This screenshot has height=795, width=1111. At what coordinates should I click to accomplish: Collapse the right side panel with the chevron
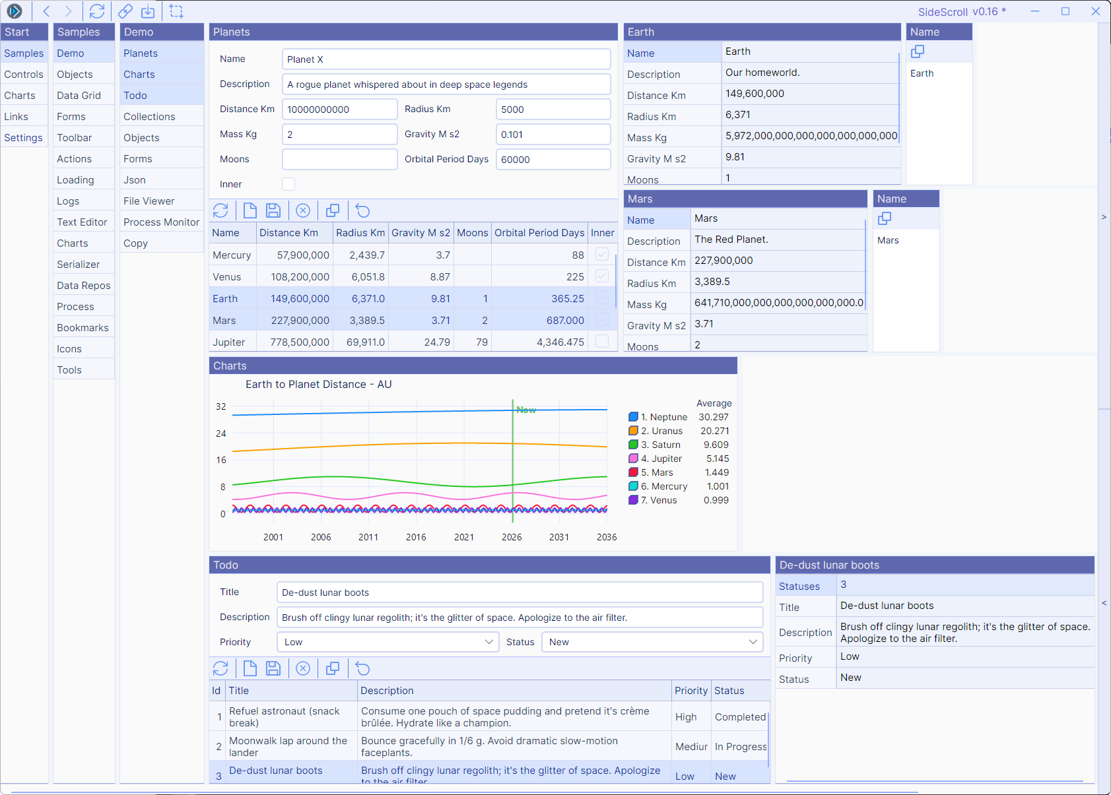point(1104,602)
